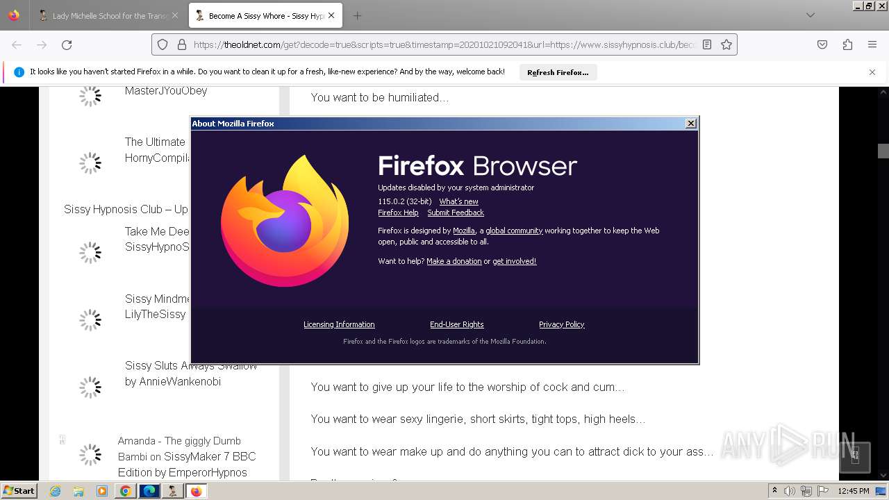List all tabs with the chevron button
Image resolution: width=889 pixels, height=500 pixels.
point(810,15)
